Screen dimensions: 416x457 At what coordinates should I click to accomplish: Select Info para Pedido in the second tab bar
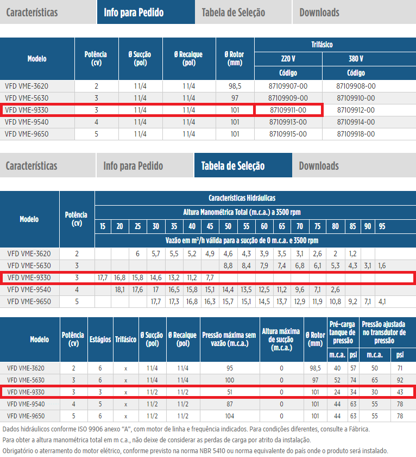pyautogui.click(x=134, y=166)
